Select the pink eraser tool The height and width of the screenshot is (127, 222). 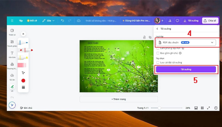point(22,65)
